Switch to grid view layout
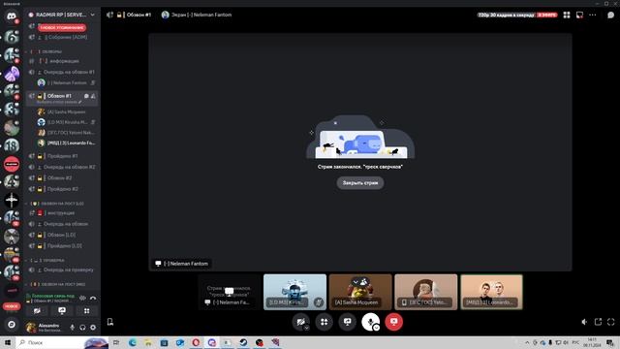The image size is (620, 349). pyautogui.click(x=567, y=15)
